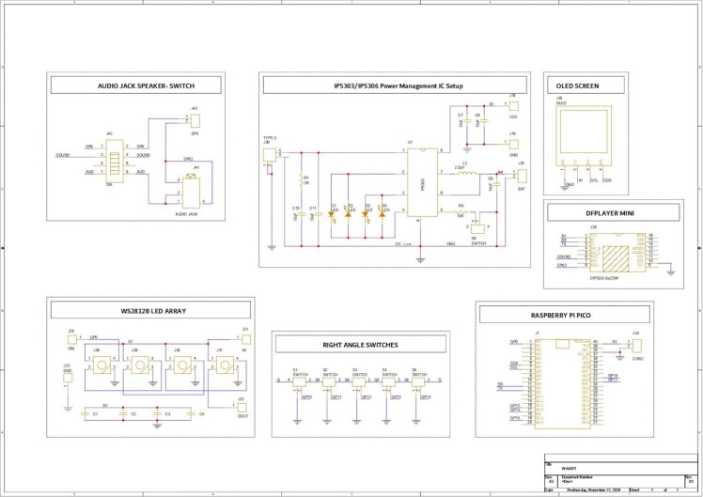Click the J42 SW slide switch symbol
This screenshot has height=497, width=703.
[115, 161]
